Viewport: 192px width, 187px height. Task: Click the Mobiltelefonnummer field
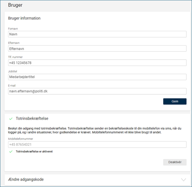[x=97, y=144]
